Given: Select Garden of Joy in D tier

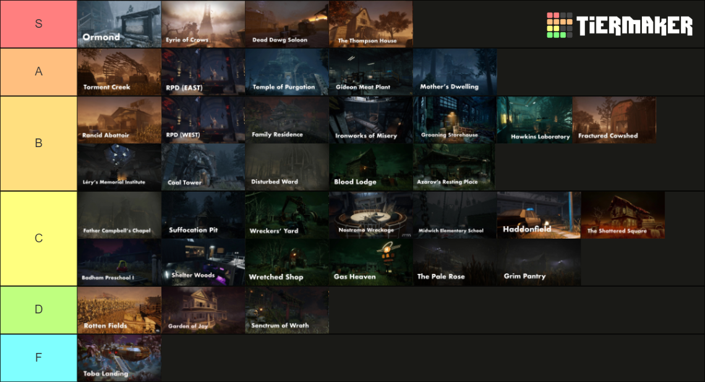Looking at the screenshot, I should 203,310.
